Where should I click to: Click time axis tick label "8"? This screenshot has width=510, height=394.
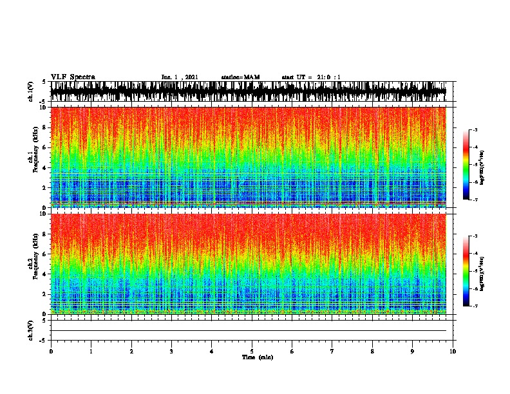[x=372, y=352]
